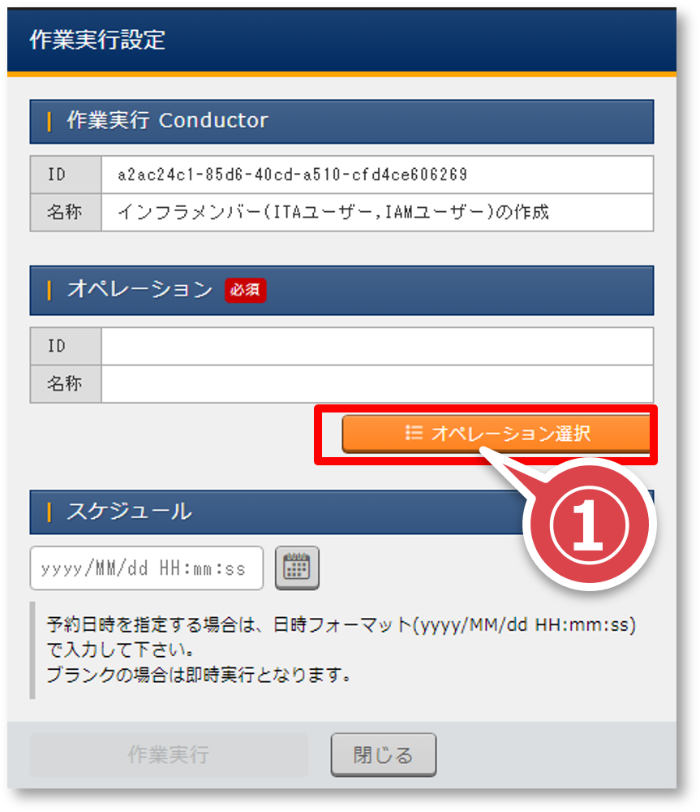The width and height of the screenshot is (700, 812).
Task: Click the 作業実行設定 dialog title
Action: 97,40
